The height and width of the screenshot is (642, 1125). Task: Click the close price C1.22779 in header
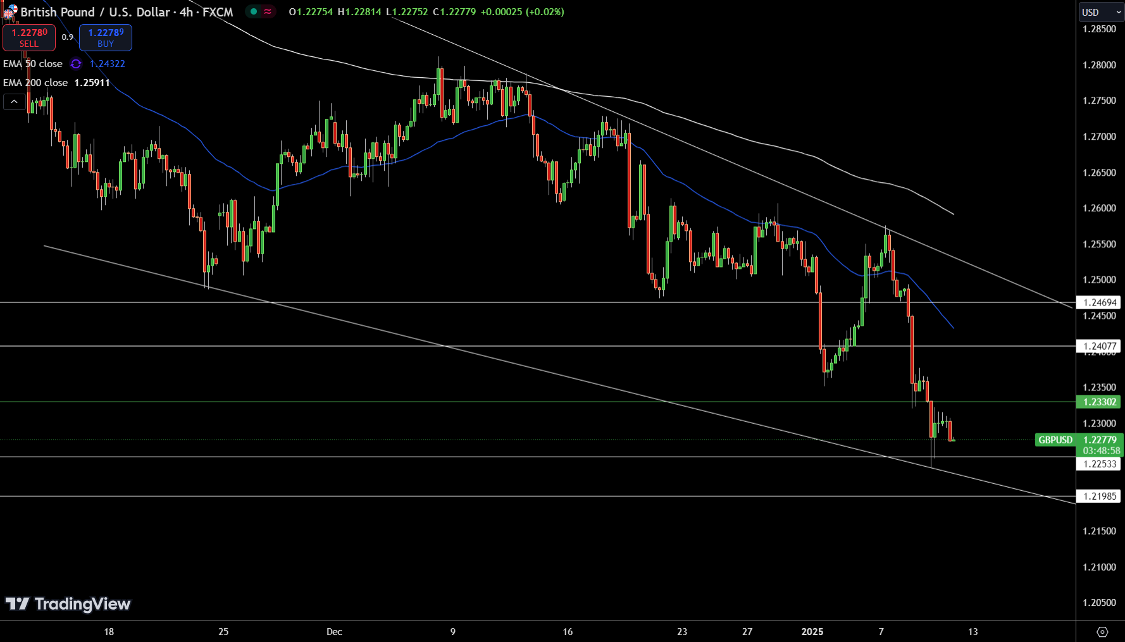454,12
